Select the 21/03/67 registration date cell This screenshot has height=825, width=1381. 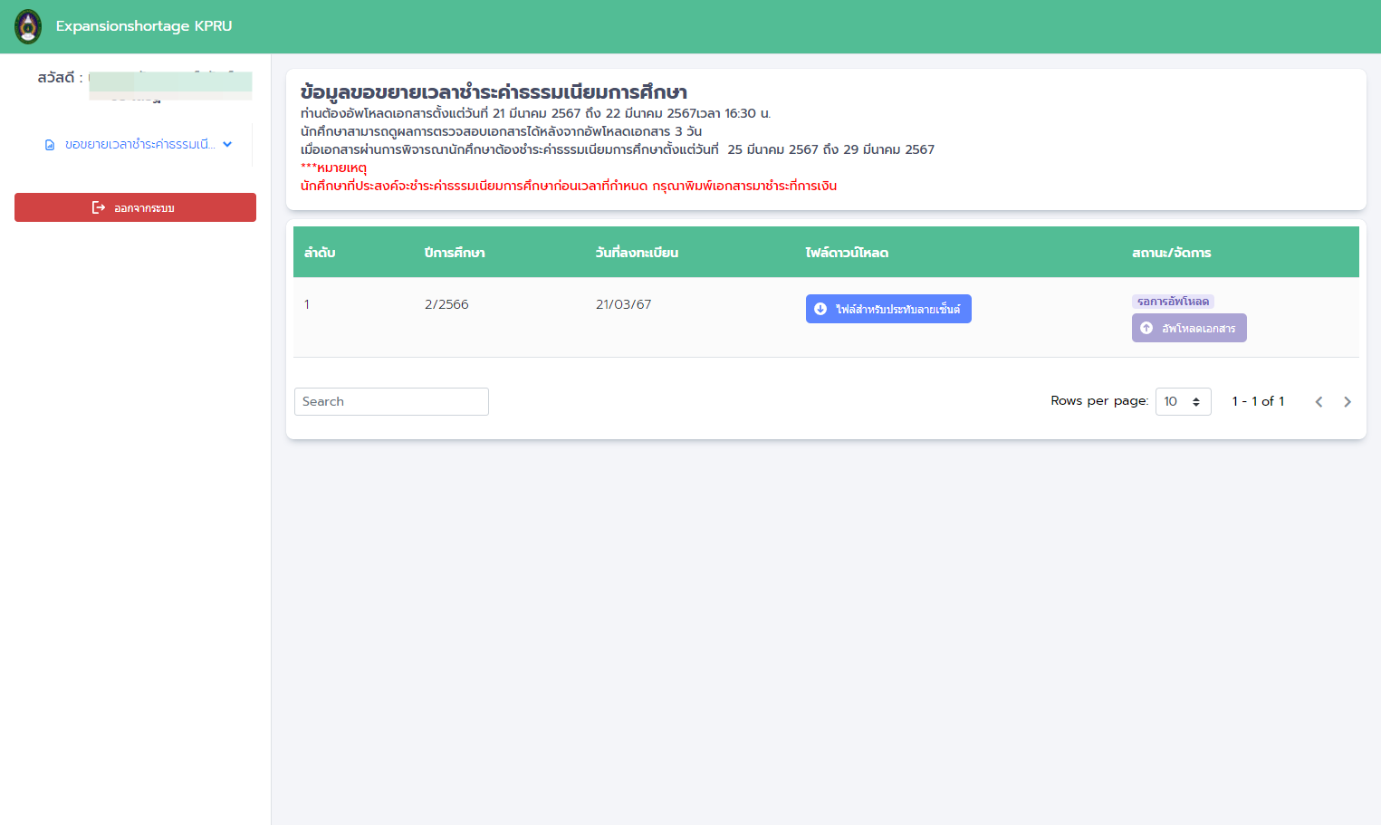(623, 304)
